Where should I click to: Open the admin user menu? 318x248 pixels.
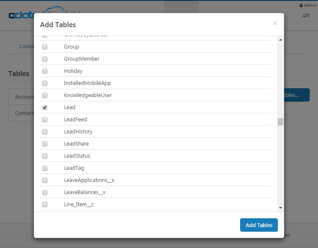[x=308, y=5]
